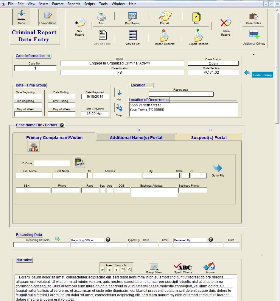Click the Delete Record icon
280x301 pixels.
225,23
